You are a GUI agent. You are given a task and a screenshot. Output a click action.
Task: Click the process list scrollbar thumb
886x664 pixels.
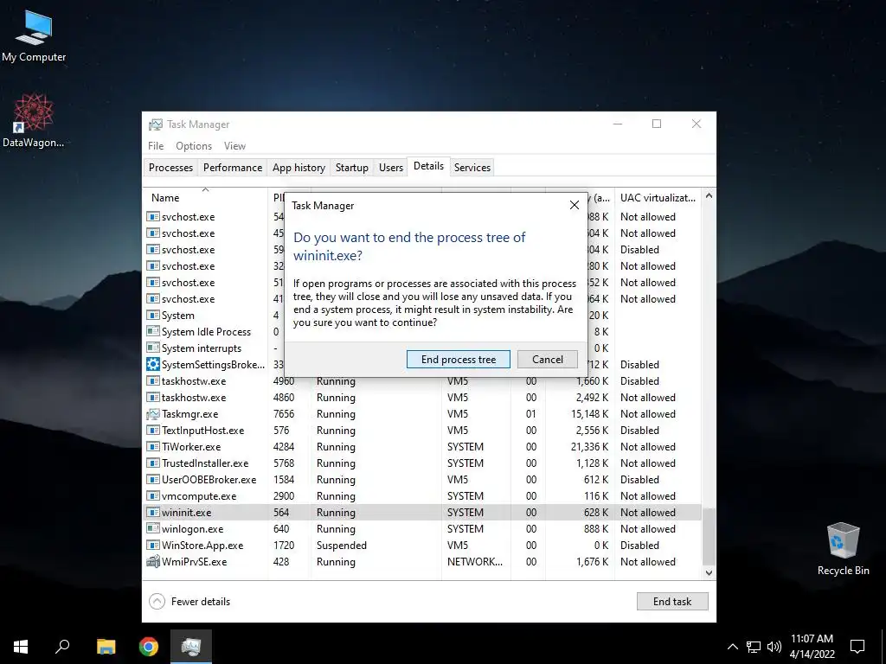pos(709,535)
